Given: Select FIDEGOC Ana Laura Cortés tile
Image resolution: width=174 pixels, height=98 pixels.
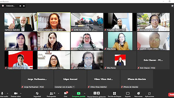Looking at the screenshot, I should (x=54, y=60).
